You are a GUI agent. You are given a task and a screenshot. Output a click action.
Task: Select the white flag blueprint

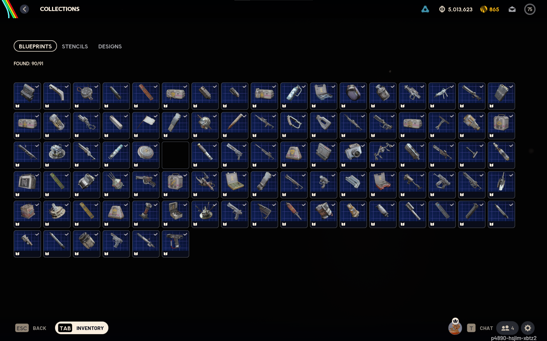tap(146, 126)
